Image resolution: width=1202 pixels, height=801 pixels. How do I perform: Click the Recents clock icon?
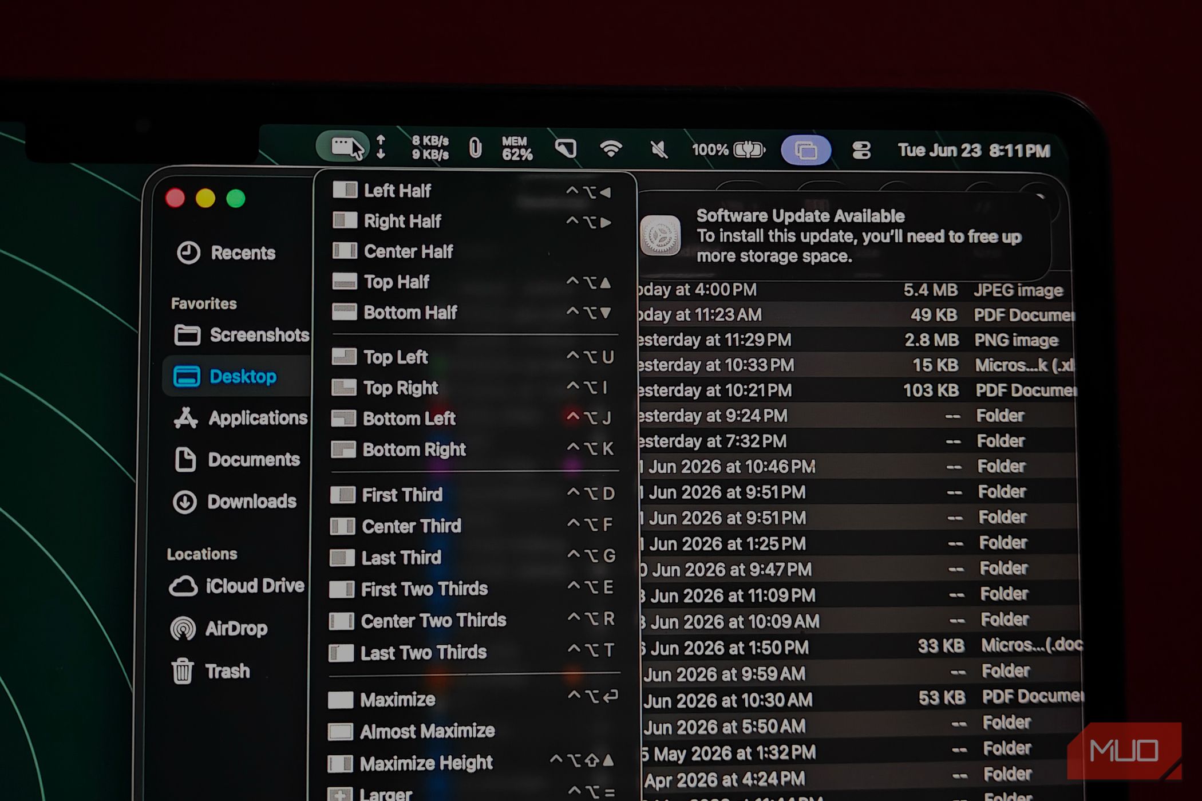(x=188, y=252)
